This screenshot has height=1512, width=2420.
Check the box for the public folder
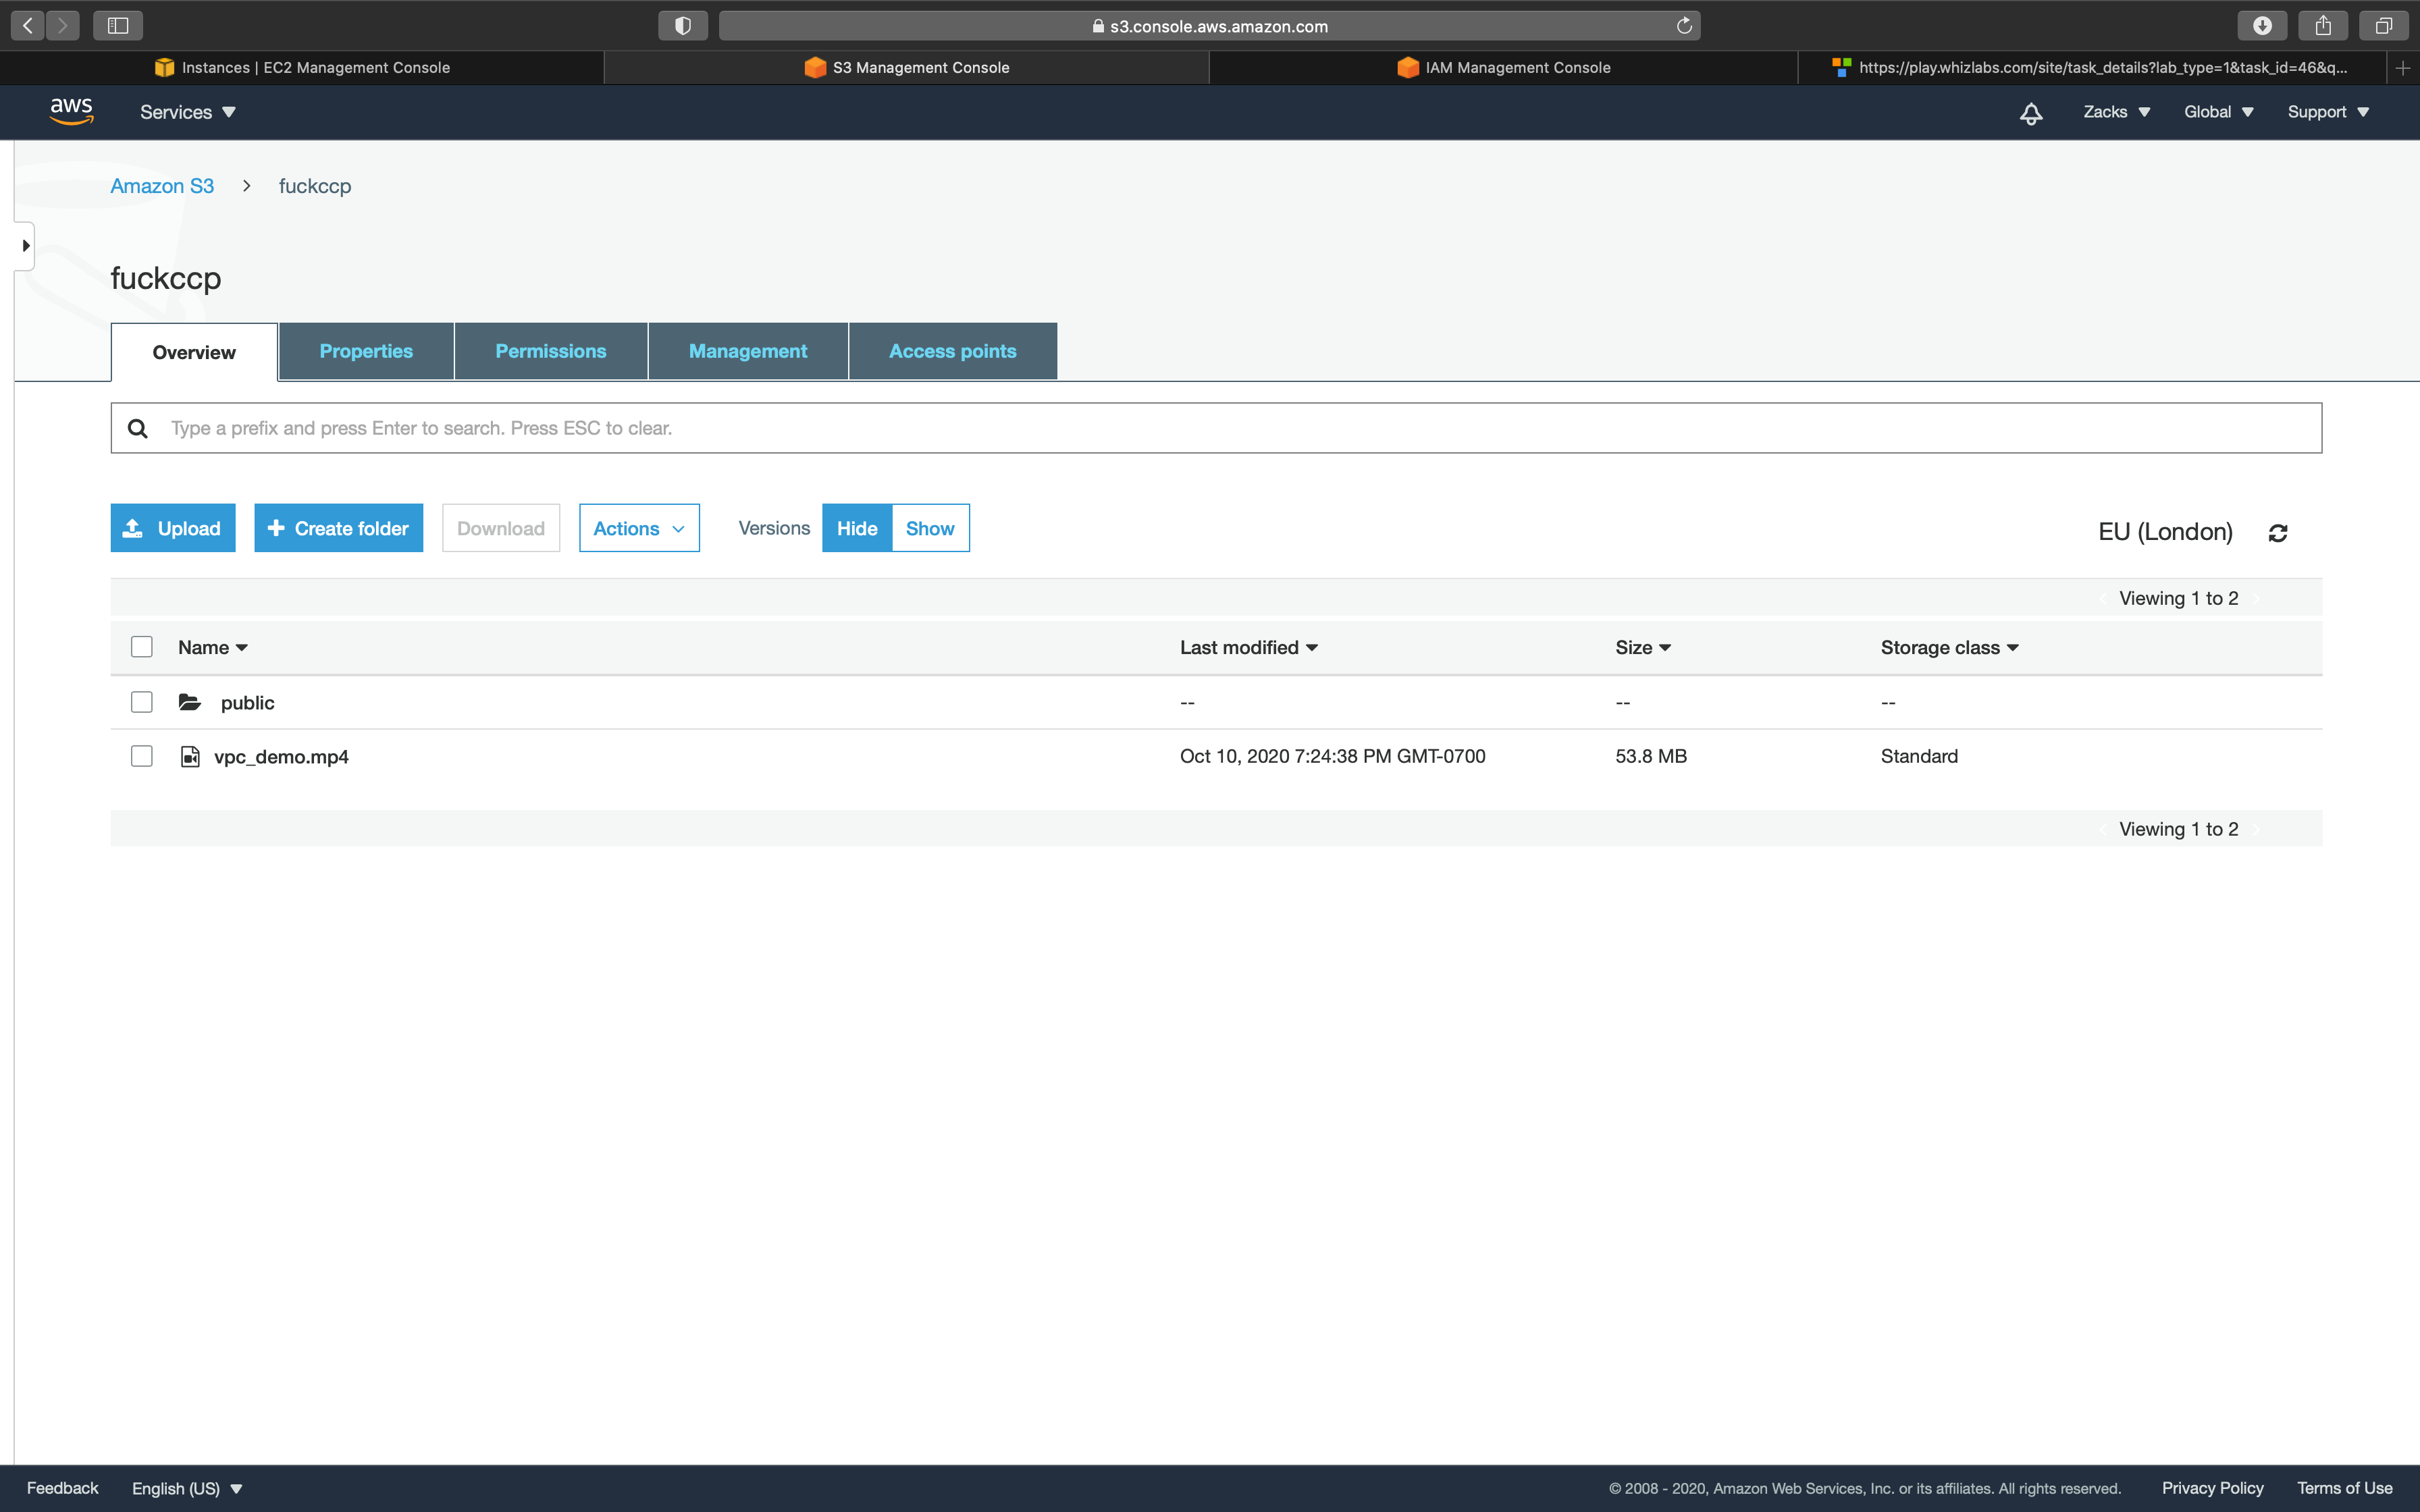142,702
